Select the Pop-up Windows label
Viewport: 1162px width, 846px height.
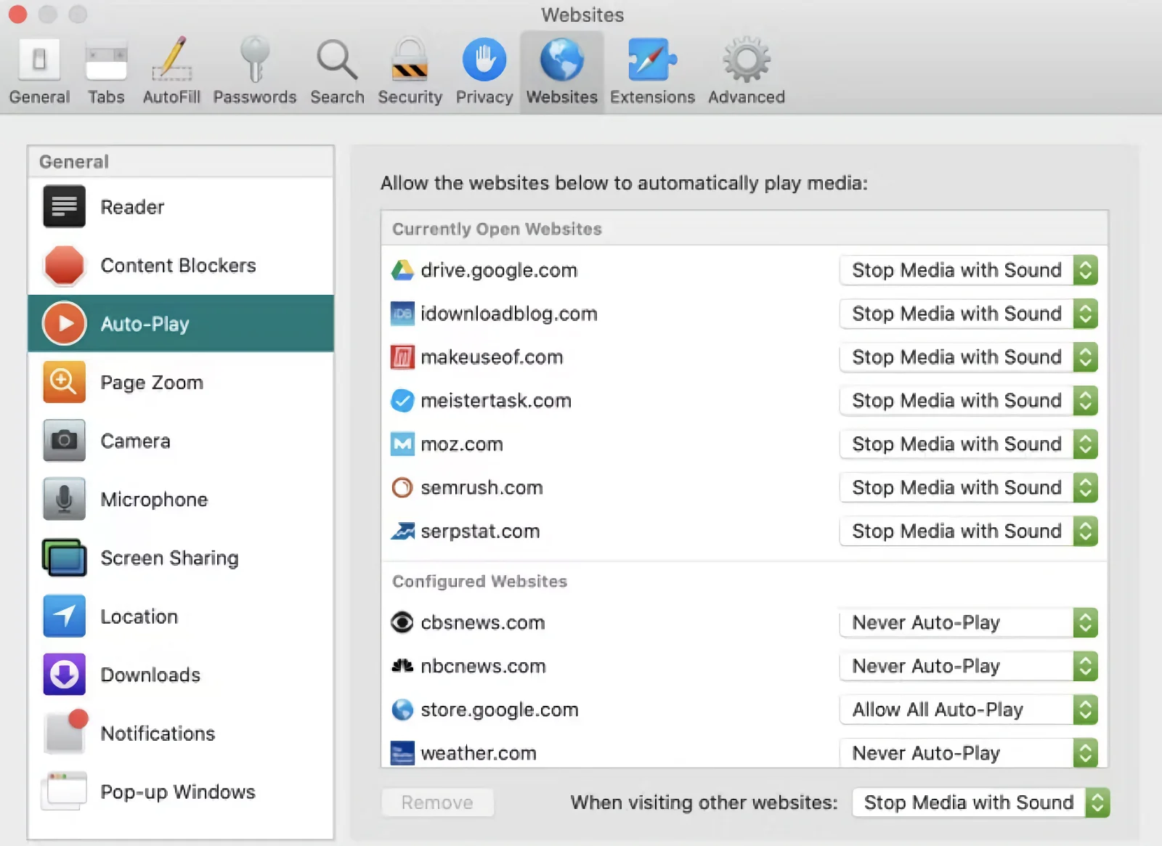click(x=178, y=792)
